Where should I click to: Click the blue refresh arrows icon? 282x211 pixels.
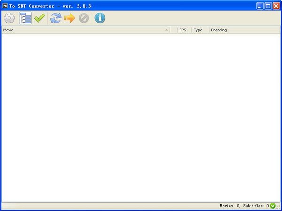pyautogui.click(x=55, y=18)
